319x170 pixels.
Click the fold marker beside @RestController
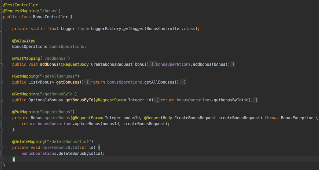(x=1, y=5)
